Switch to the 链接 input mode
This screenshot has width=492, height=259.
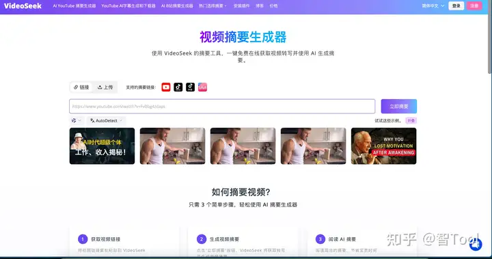(81, 87)
